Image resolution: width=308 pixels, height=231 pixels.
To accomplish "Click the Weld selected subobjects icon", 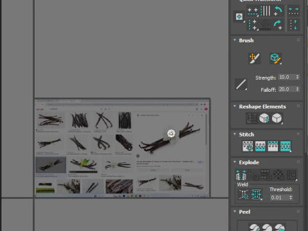I will pyautogui.click(x=257, y=194).
